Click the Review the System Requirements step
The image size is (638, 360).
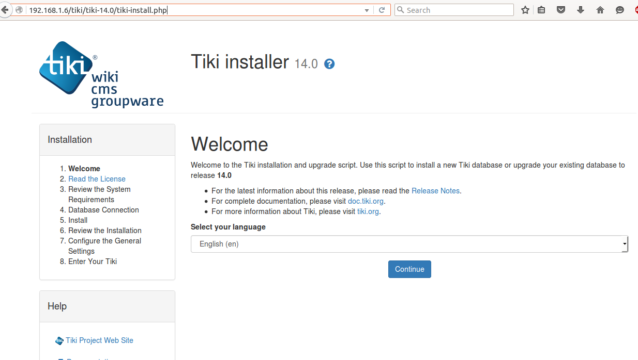pos(99,194)
